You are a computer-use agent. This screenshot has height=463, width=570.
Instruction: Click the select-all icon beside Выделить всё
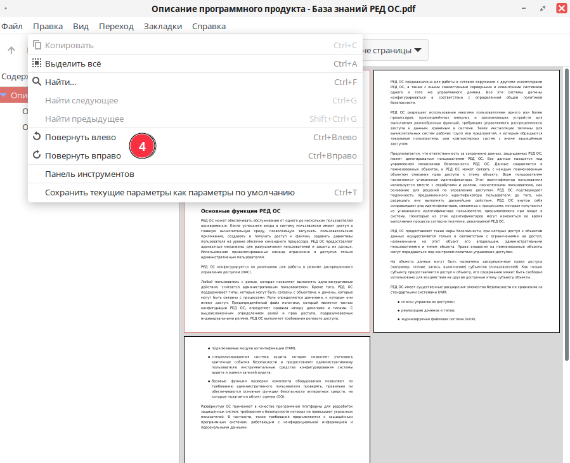pyautogui.click(x=37, y=63)
